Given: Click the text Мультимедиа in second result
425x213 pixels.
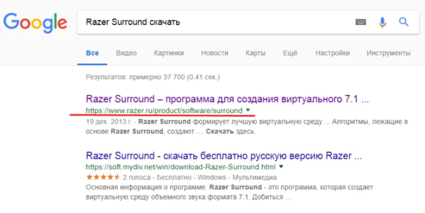Looking at the screenshot, I should pyautogui.click(x=255, y=178).
